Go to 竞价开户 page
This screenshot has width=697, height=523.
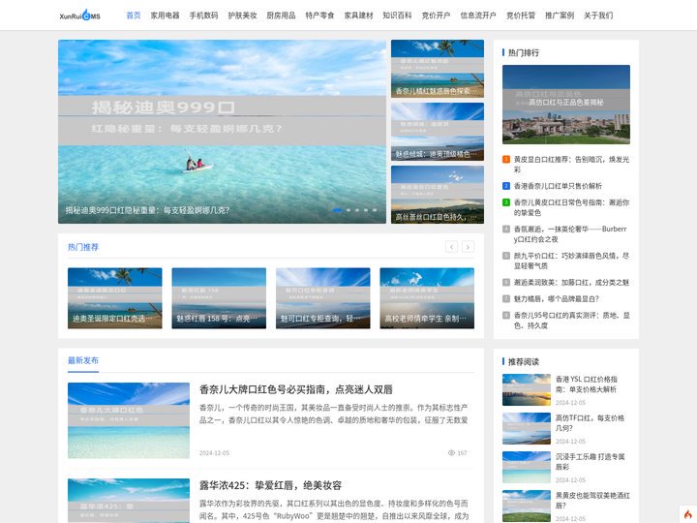click(x=436, y=15)
